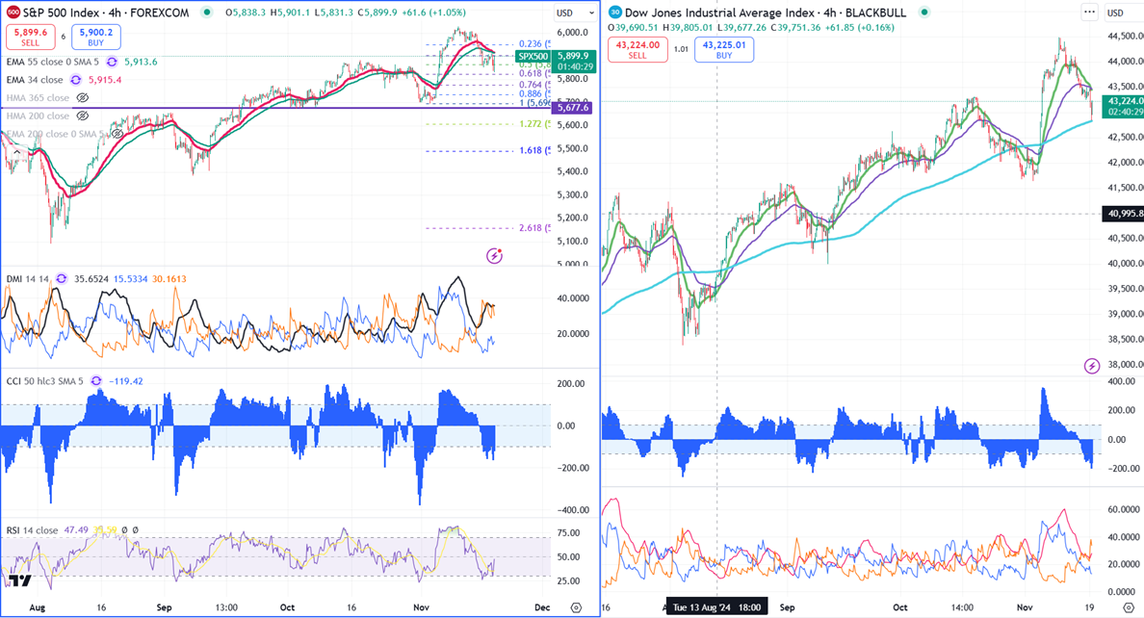Select the EMA 34 close legend
This screenshot has width=1144, height=618.
click(35, 80)
